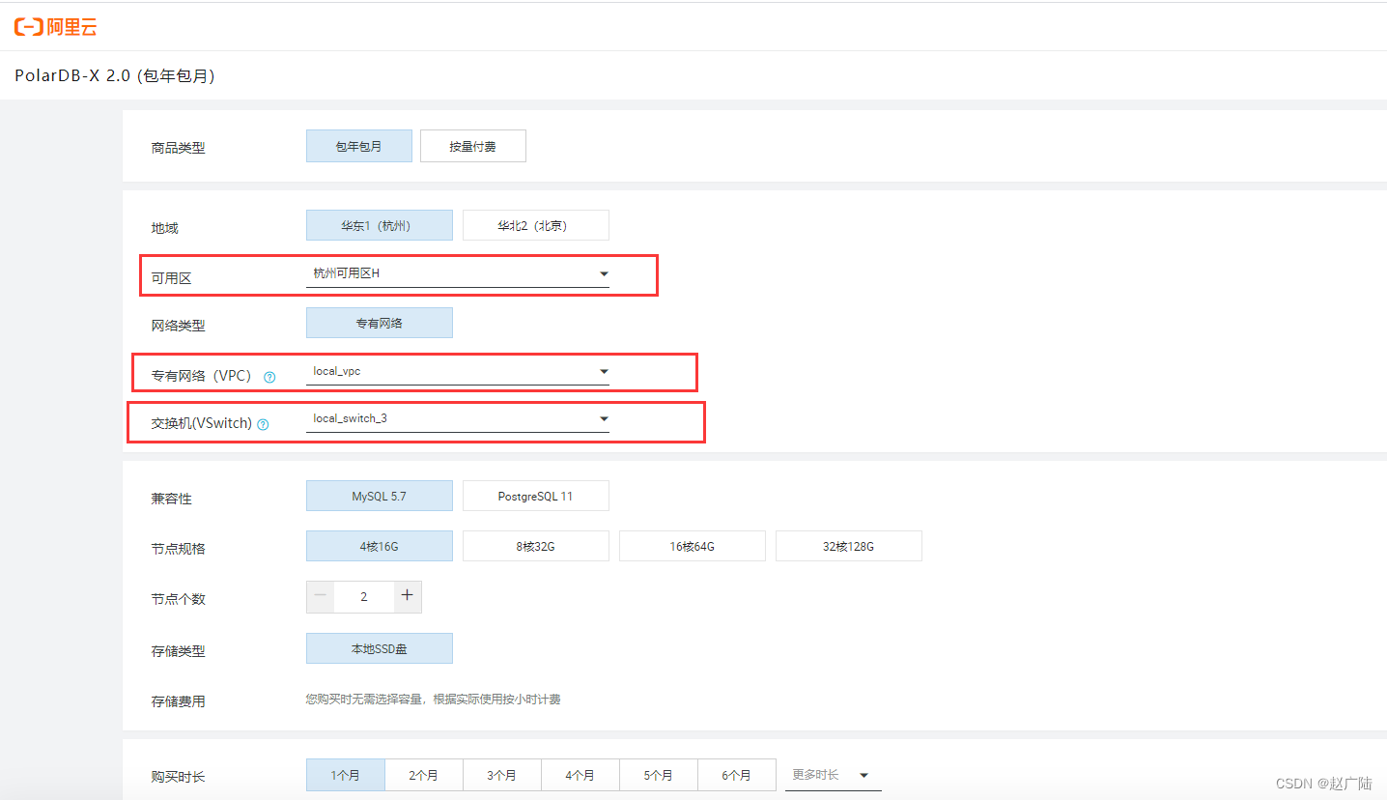Open the 可用区 dropdown 杭州可用区H
This screenshot has height=800, width=1387.
[x=458, y=273]
